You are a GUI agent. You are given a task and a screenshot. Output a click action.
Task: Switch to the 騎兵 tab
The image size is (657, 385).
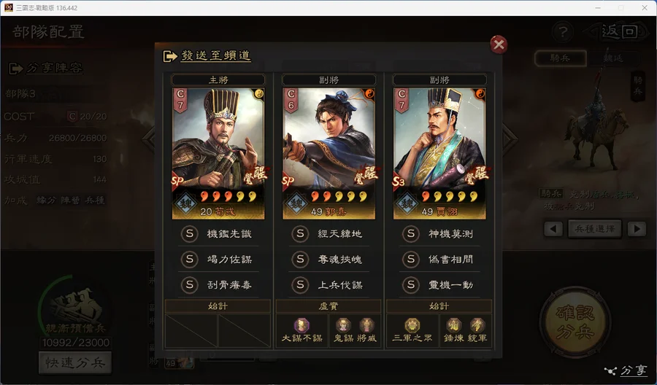(560, 58)
